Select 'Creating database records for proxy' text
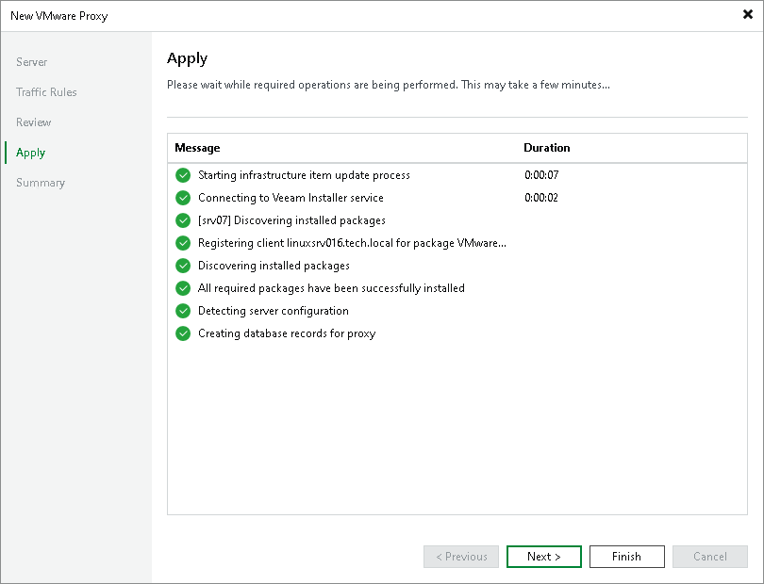The width and height of the screenshot is (764, 584). [287, 333]
